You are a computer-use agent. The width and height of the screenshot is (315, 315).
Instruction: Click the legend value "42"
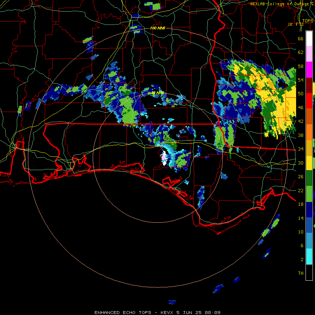[x=301, y=121]
